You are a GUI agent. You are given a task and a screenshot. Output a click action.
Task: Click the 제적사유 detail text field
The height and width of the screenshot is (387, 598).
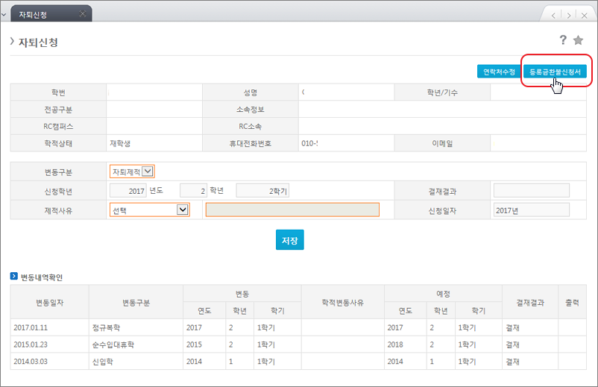[292, 210]
